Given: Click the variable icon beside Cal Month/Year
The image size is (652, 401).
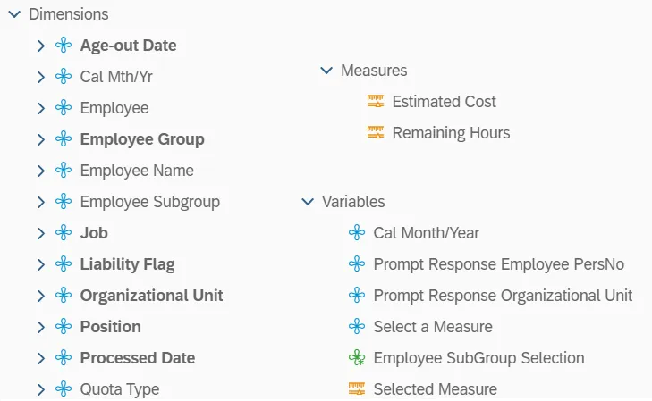Looking at the screenshot, I should (x=357, y=233).
